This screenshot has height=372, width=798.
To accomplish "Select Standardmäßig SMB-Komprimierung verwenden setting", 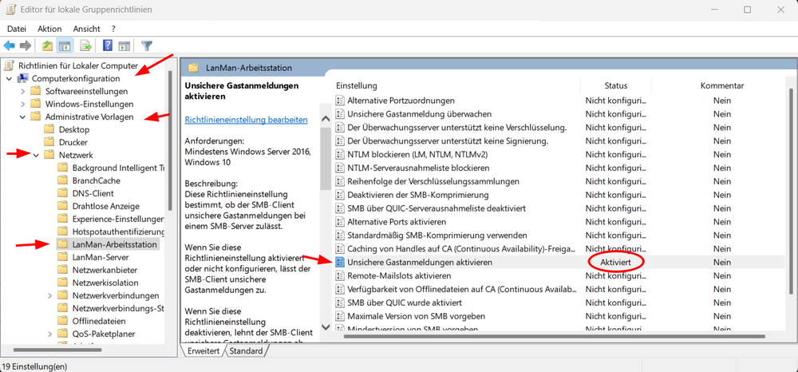I will [x=437, y=235].
